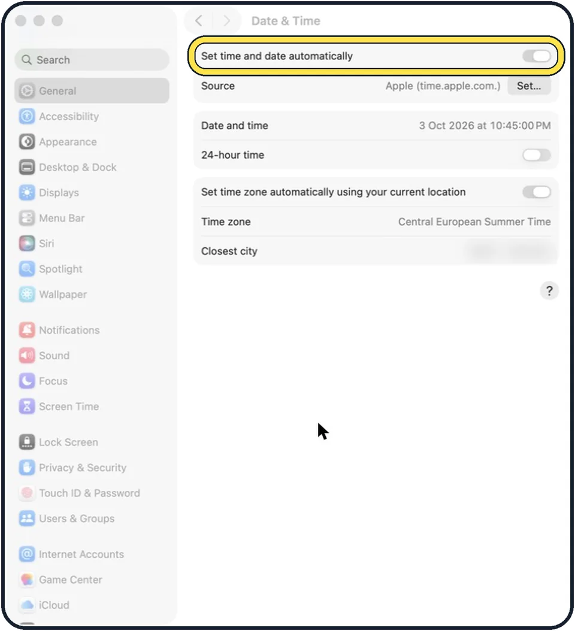
Task: Select the Screen Time hourglass icon
Action: [27, 406]
